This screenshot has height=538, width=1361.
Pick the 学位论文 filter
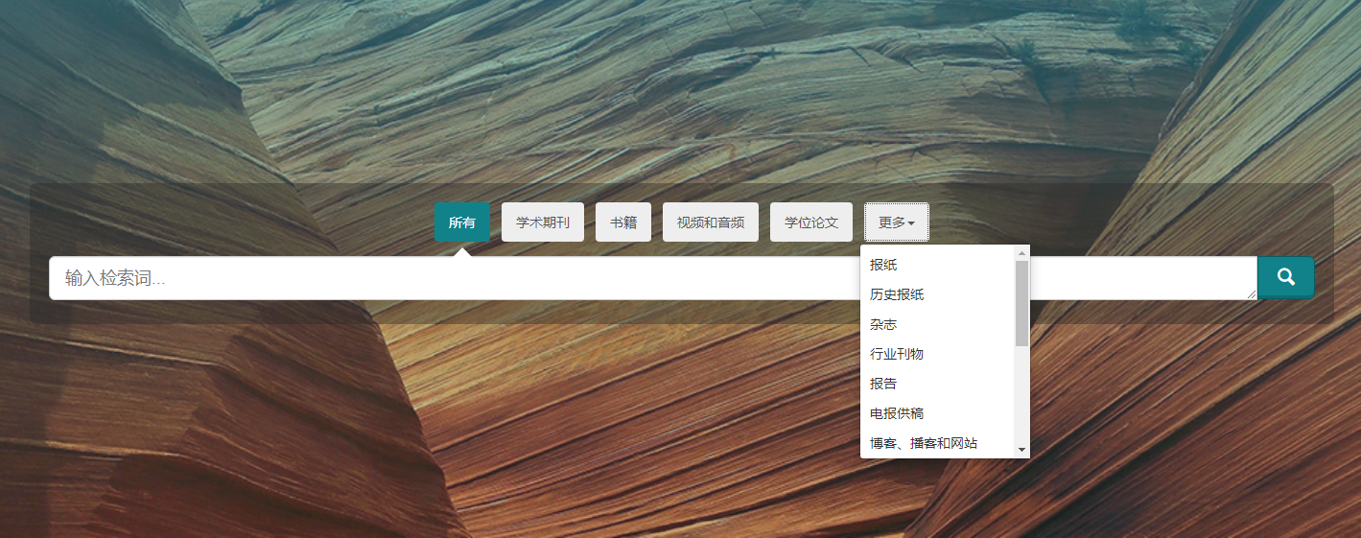811,222
